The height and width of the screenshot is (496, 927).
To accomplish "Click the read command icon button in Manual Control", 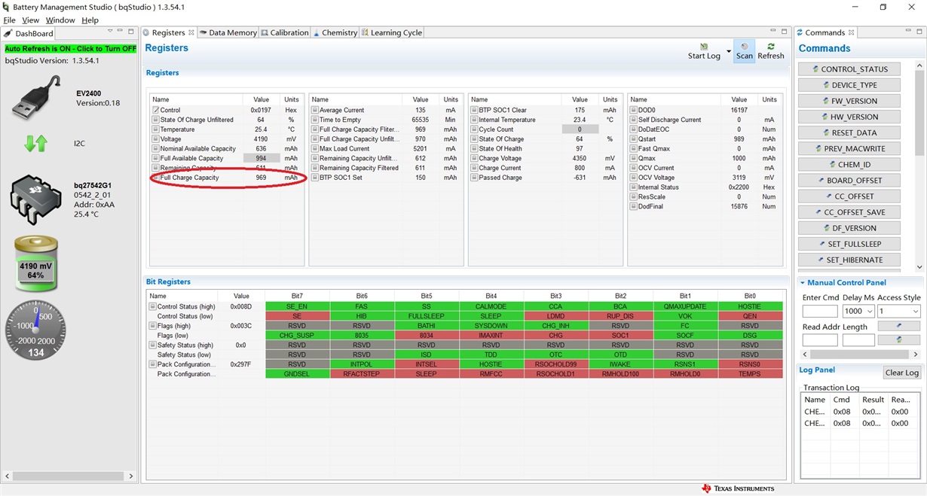I will pos(898,340).
